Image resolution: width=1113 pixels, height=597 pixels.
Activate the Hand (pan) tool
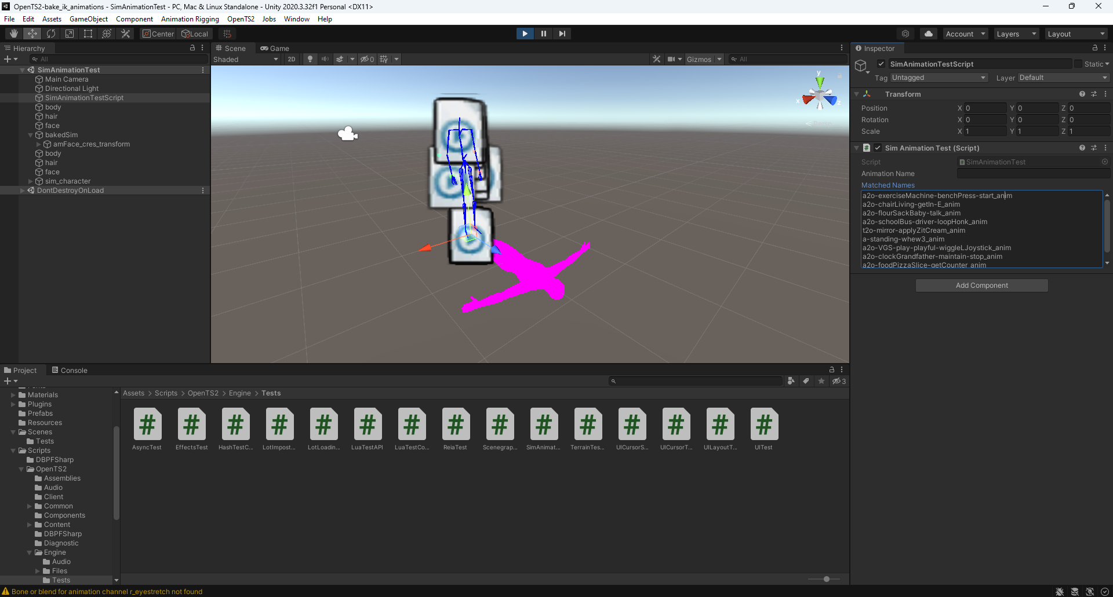13,33
